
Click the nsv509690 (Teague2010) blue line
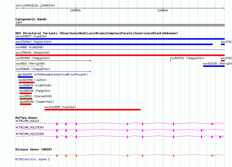click(x=53, y=72)
